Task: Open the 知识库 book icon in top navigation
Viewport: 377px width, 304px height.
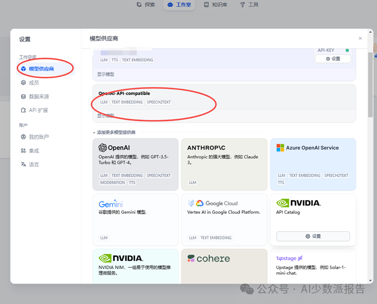Action: (x=206, y=4)
